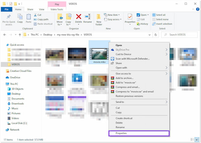The image size is (201, 143).
Task: Open the Easy access dropdown
Action: click(x=113, y=19)
